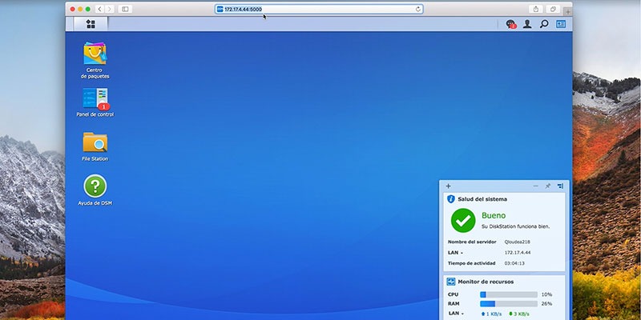
Task: Open the DSM main menu grid icon
Action: (x=91, y=24)
